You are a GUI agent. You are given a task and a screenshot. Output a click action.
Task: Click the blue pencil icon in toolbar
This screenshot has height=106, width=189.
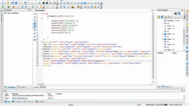click(99, 7)
